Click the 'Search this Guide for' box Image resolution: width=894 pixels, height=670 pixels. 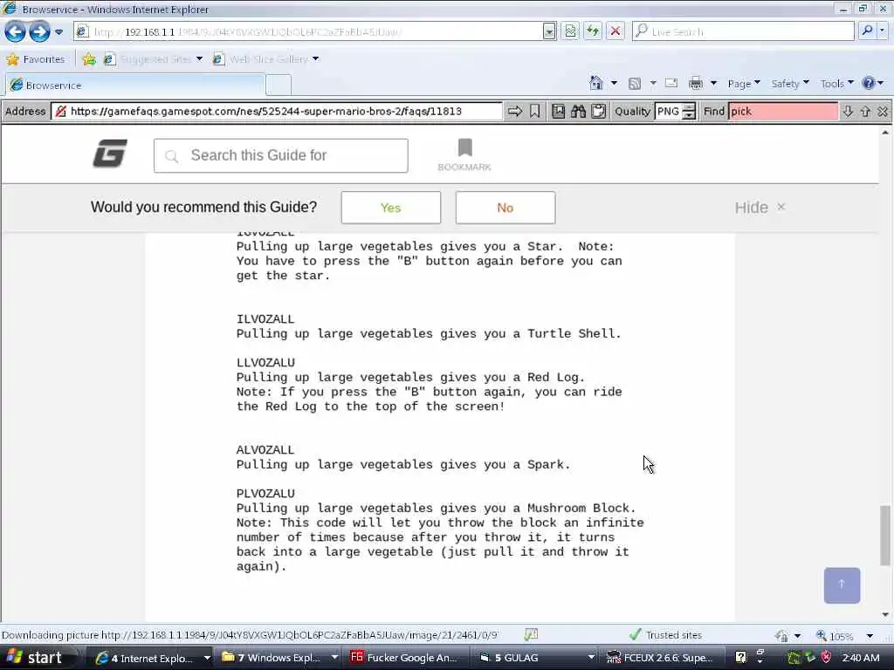(x=280, y=155)
